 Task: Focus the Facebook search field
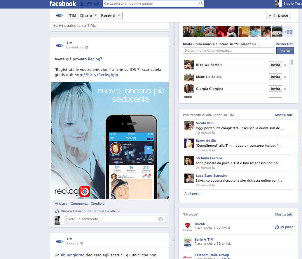150,3
